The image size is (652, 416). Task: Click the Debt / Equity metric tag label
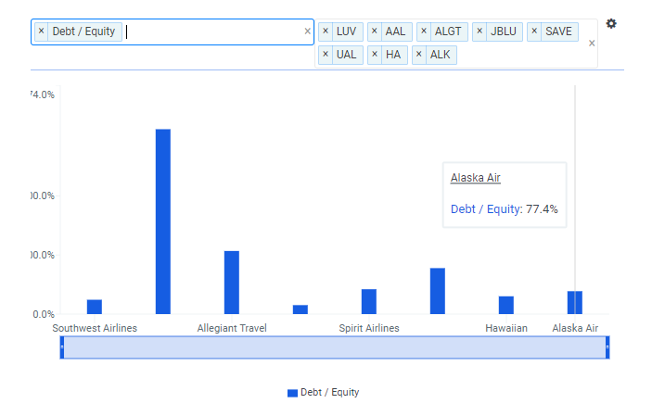[x=83, y=32]
